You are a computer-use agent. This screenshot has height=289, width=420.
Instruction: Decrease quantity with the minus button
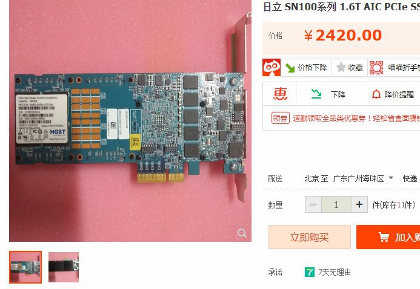(313, 204)
